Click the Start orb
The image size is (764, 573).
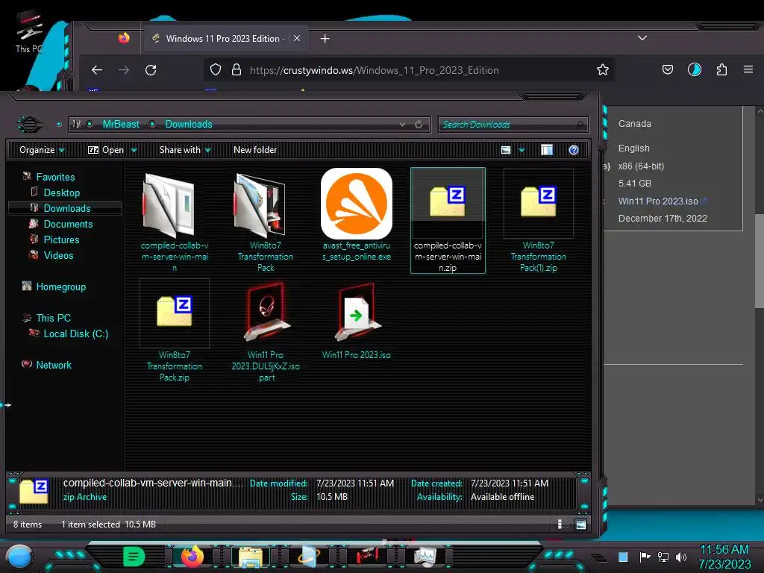pyautogui.click(x=19, y=557)
